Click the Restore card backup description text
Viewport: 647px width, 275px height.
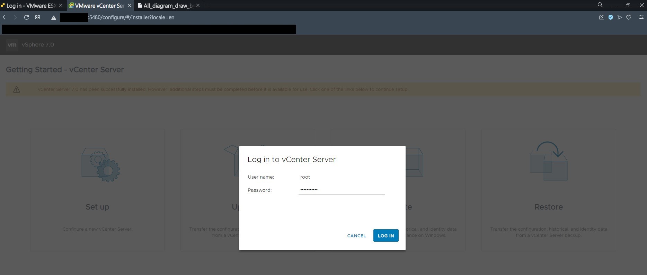(549, 232)
